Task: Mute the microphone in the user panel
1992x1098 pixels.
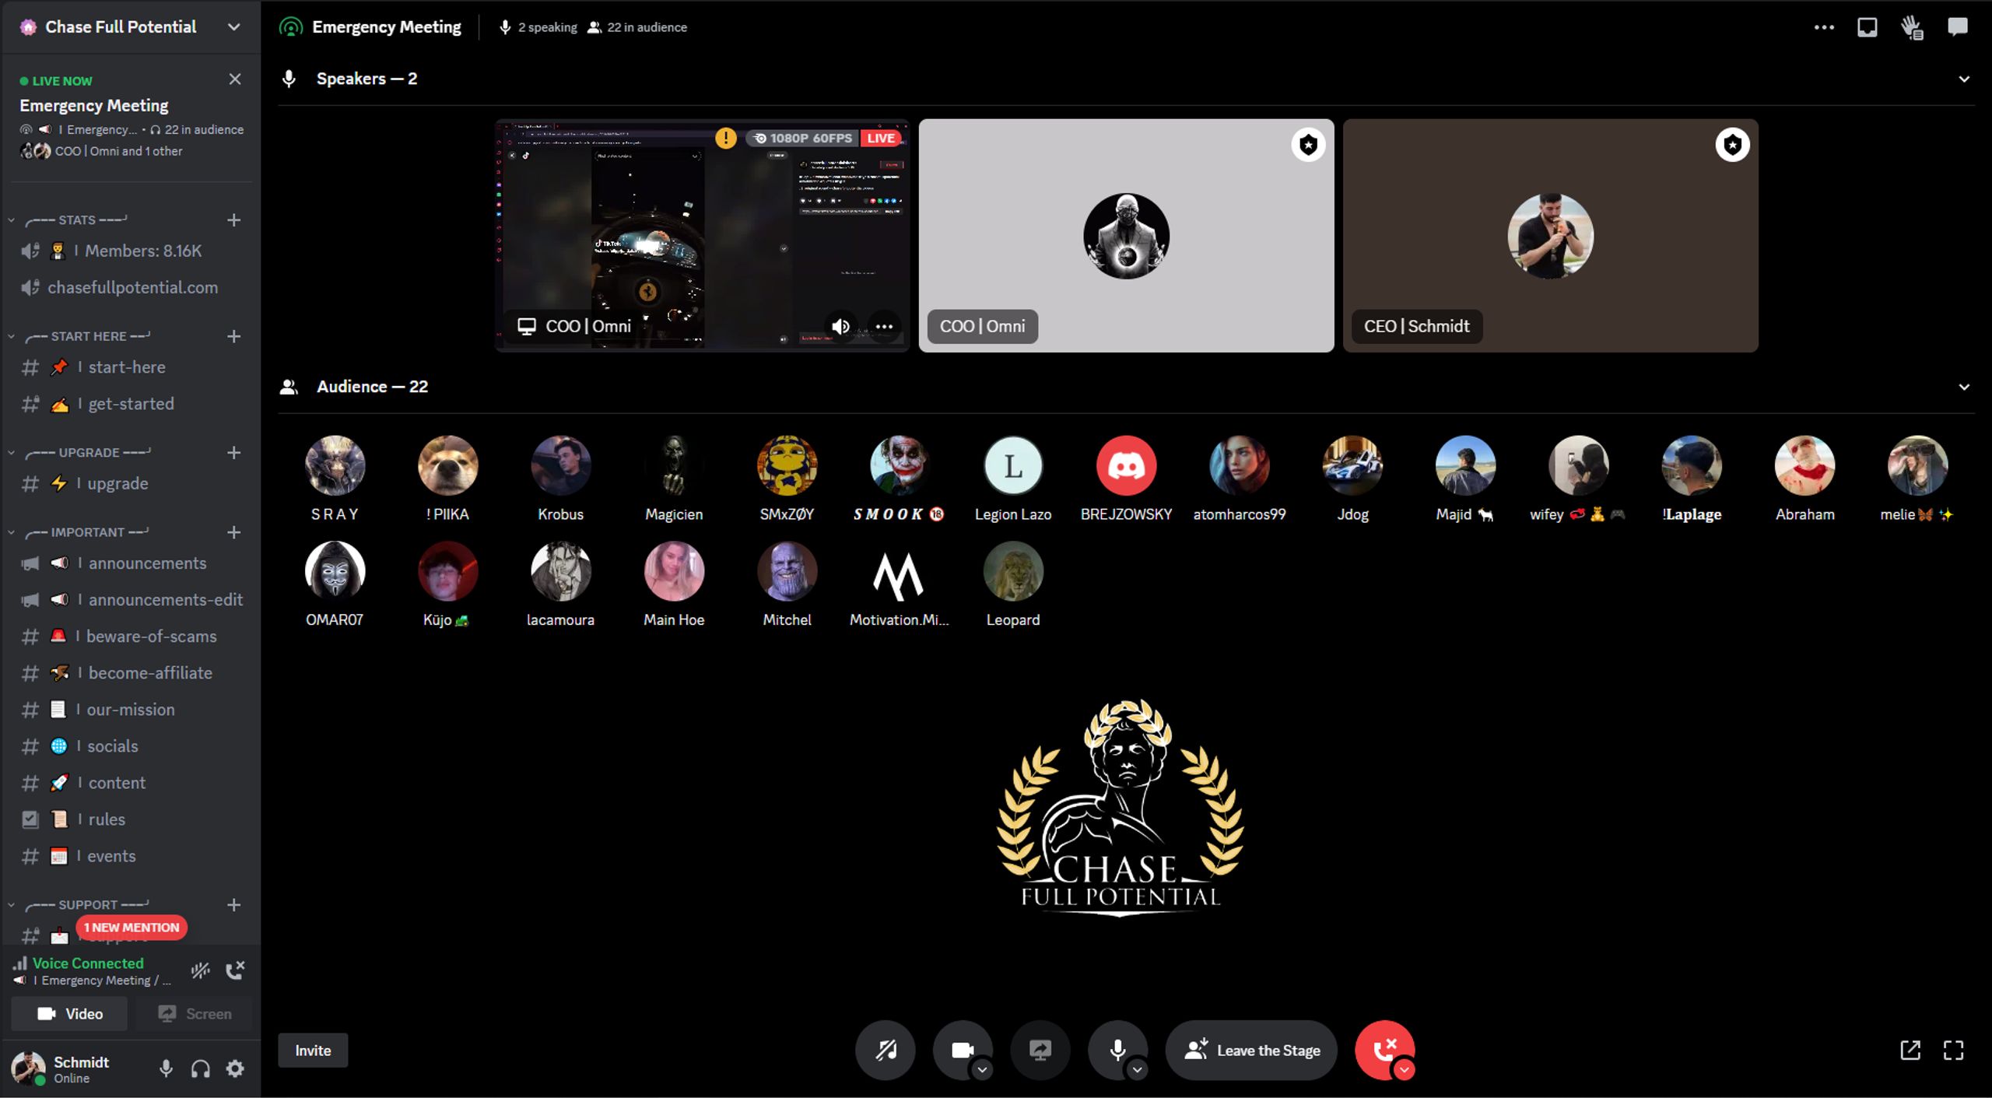Action: (166, 1069)
